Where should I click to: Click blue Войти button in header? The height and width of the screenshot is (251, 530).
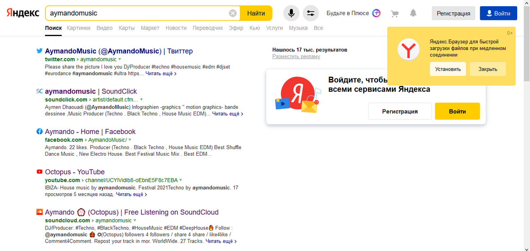pos(498,13)
